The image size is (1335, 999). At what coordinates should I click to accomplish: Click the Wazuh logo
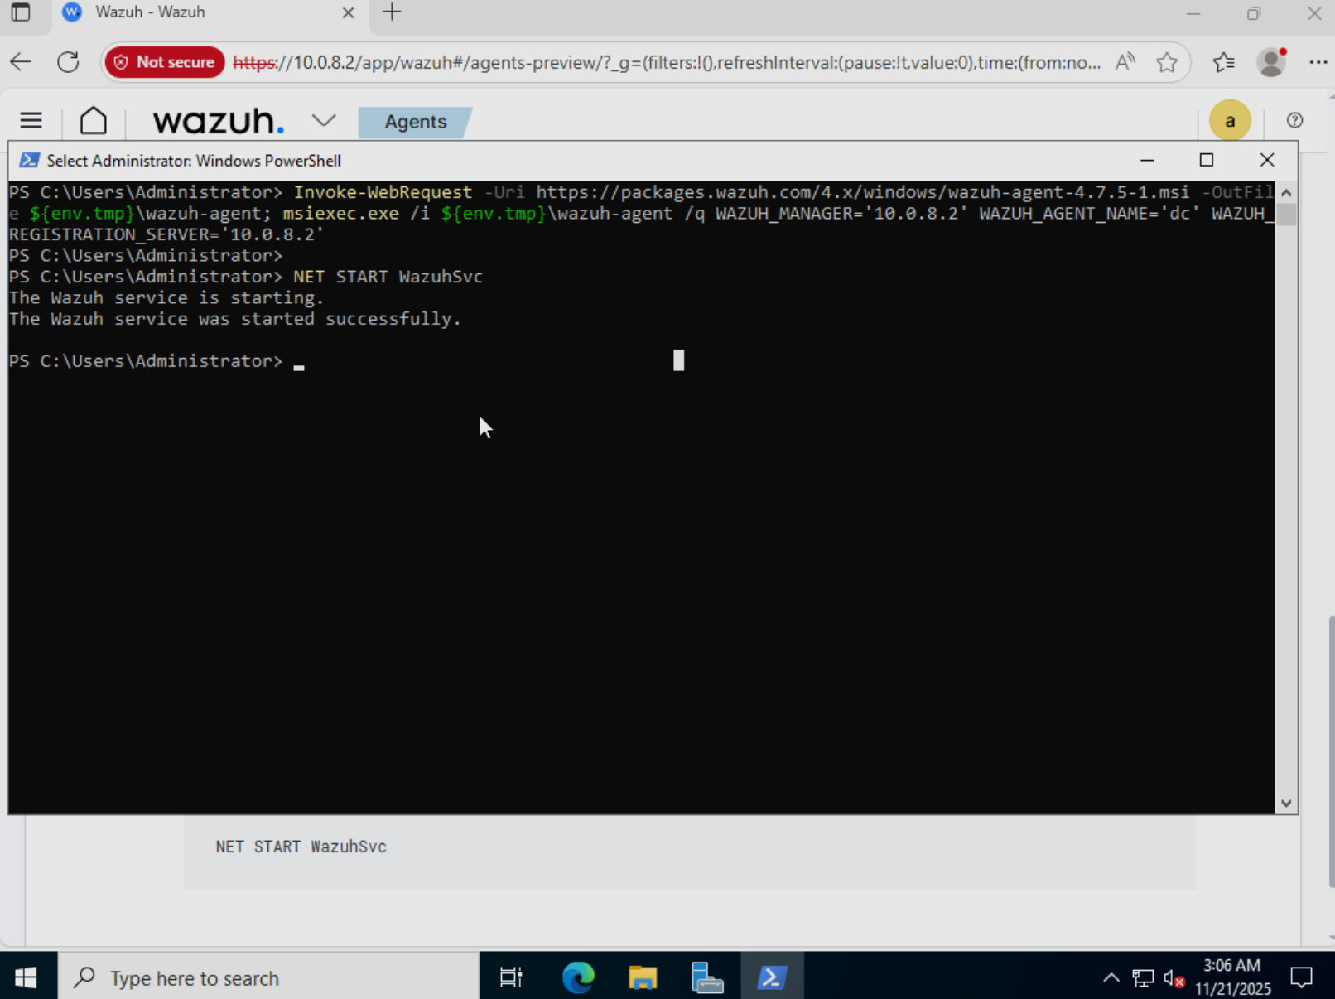click(x=218, y=121)
